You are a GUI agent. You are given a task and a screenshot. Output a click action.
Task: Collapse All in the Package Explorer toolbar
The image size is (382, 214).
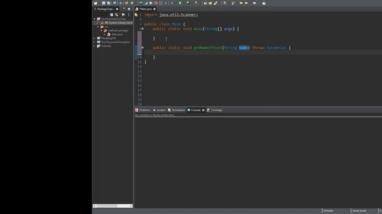click(112, 14)
